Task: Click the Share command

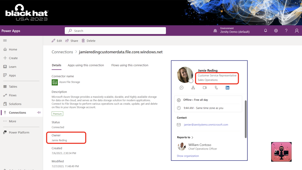Action: 72,41
